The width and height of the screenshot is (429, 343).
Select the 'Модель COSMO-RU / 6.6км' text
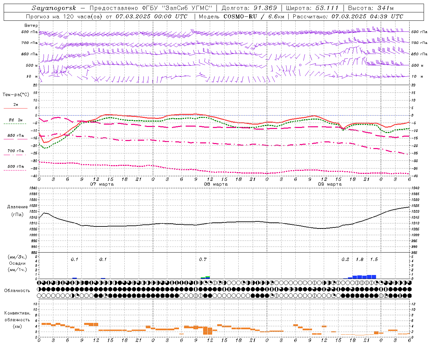(x=241, y=16)
